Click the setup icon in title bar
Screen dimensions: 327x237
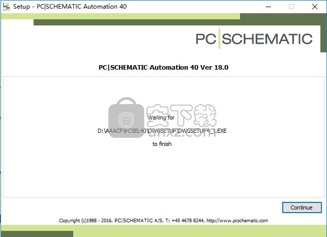point(7,7)
